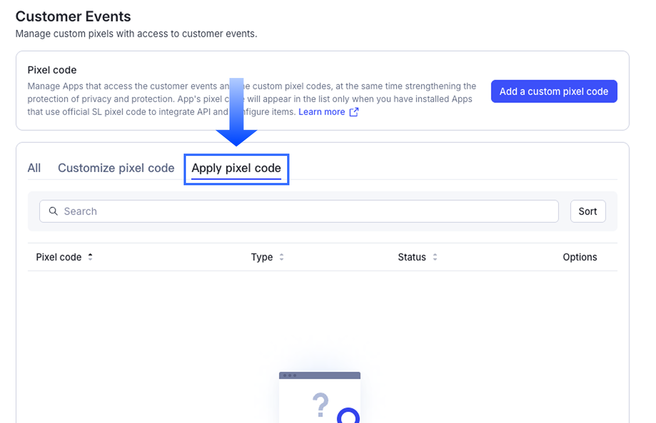Click the Status column header label
This screenshot has height=423, width=656.
coord(412,257)
